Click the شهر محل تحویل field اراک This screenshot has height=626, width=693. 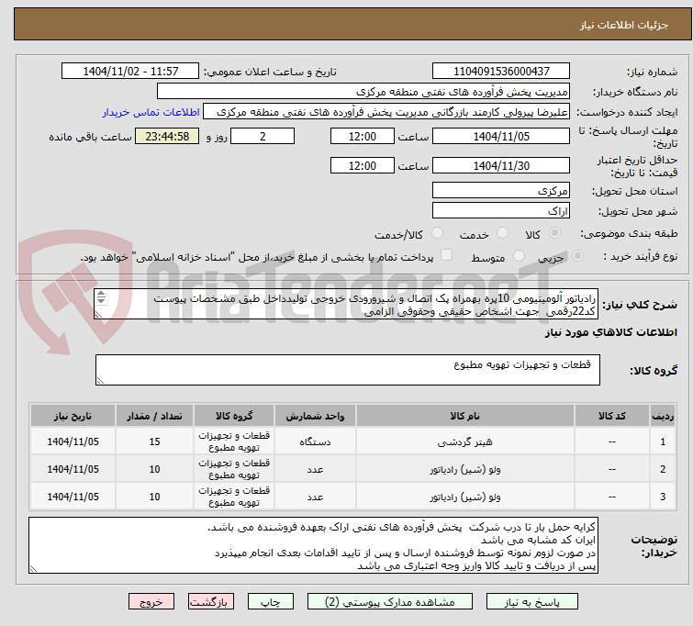click(x=501, y=211)
